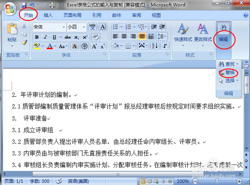Insert enclosed character
Screen dimensions: 250x185
(84, 46)
